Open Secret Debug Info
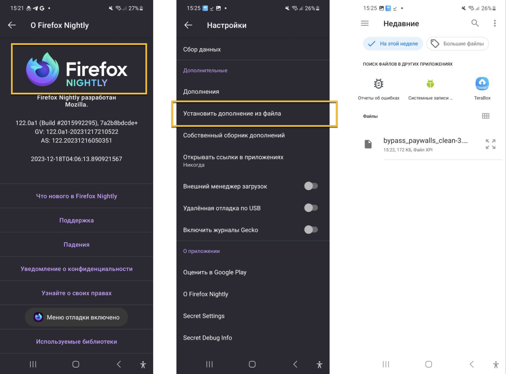Screen dimensions: 506x374 click(x=253, y=338)
